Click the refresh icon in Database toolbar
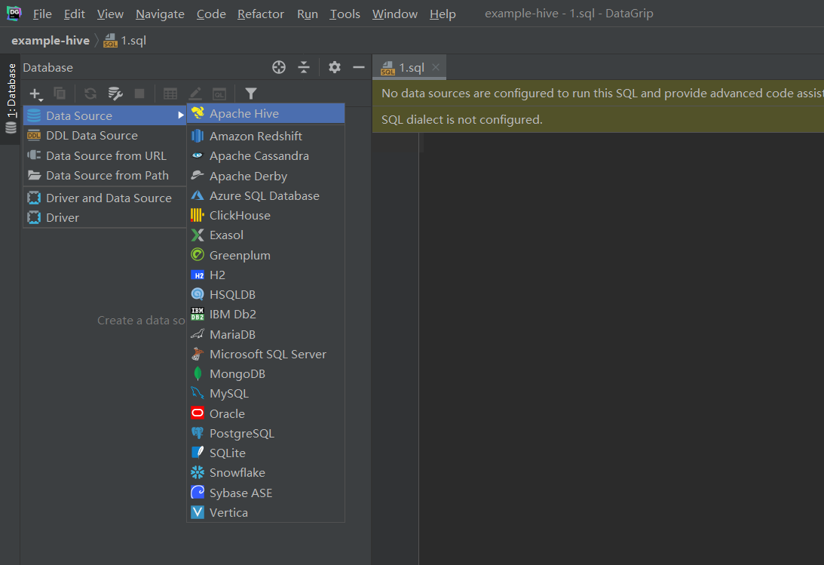This screenshot has height=565, width=824. coord(90,94)
